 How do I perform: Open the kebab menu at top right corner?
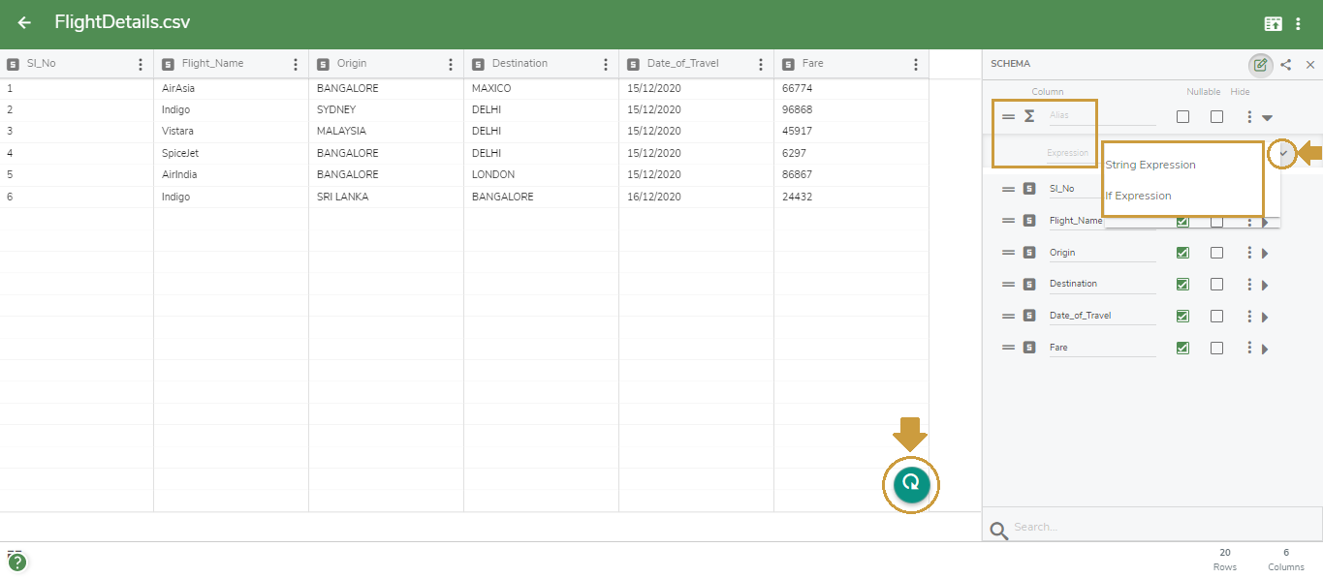pyautogui.click(x=1299, y=21)
